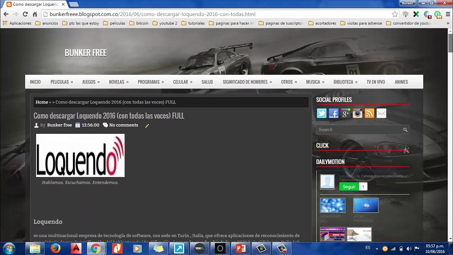Click the wrench tool icon beside CLICK widget
The image size is (453, 255).
406,150
